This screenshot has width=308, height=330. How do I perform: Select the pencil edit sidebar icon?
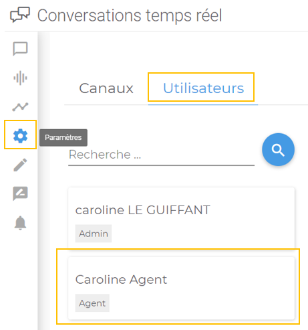click(x=20, y=165)
